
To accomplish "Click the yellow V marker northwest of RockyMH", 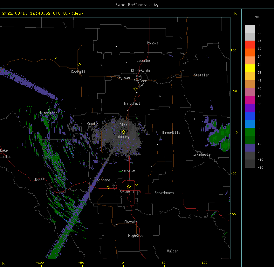I will 56,58.
